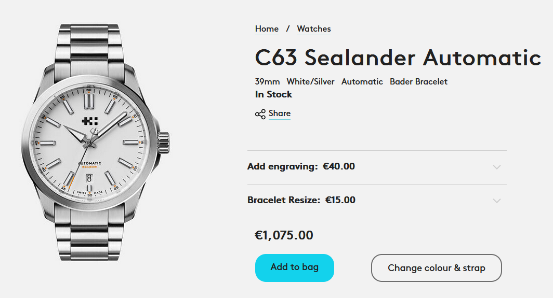Expand the Bracelet Resize chevron arrow
The height and width of the screenshot is (298, 553).
(x=497, y=201)
